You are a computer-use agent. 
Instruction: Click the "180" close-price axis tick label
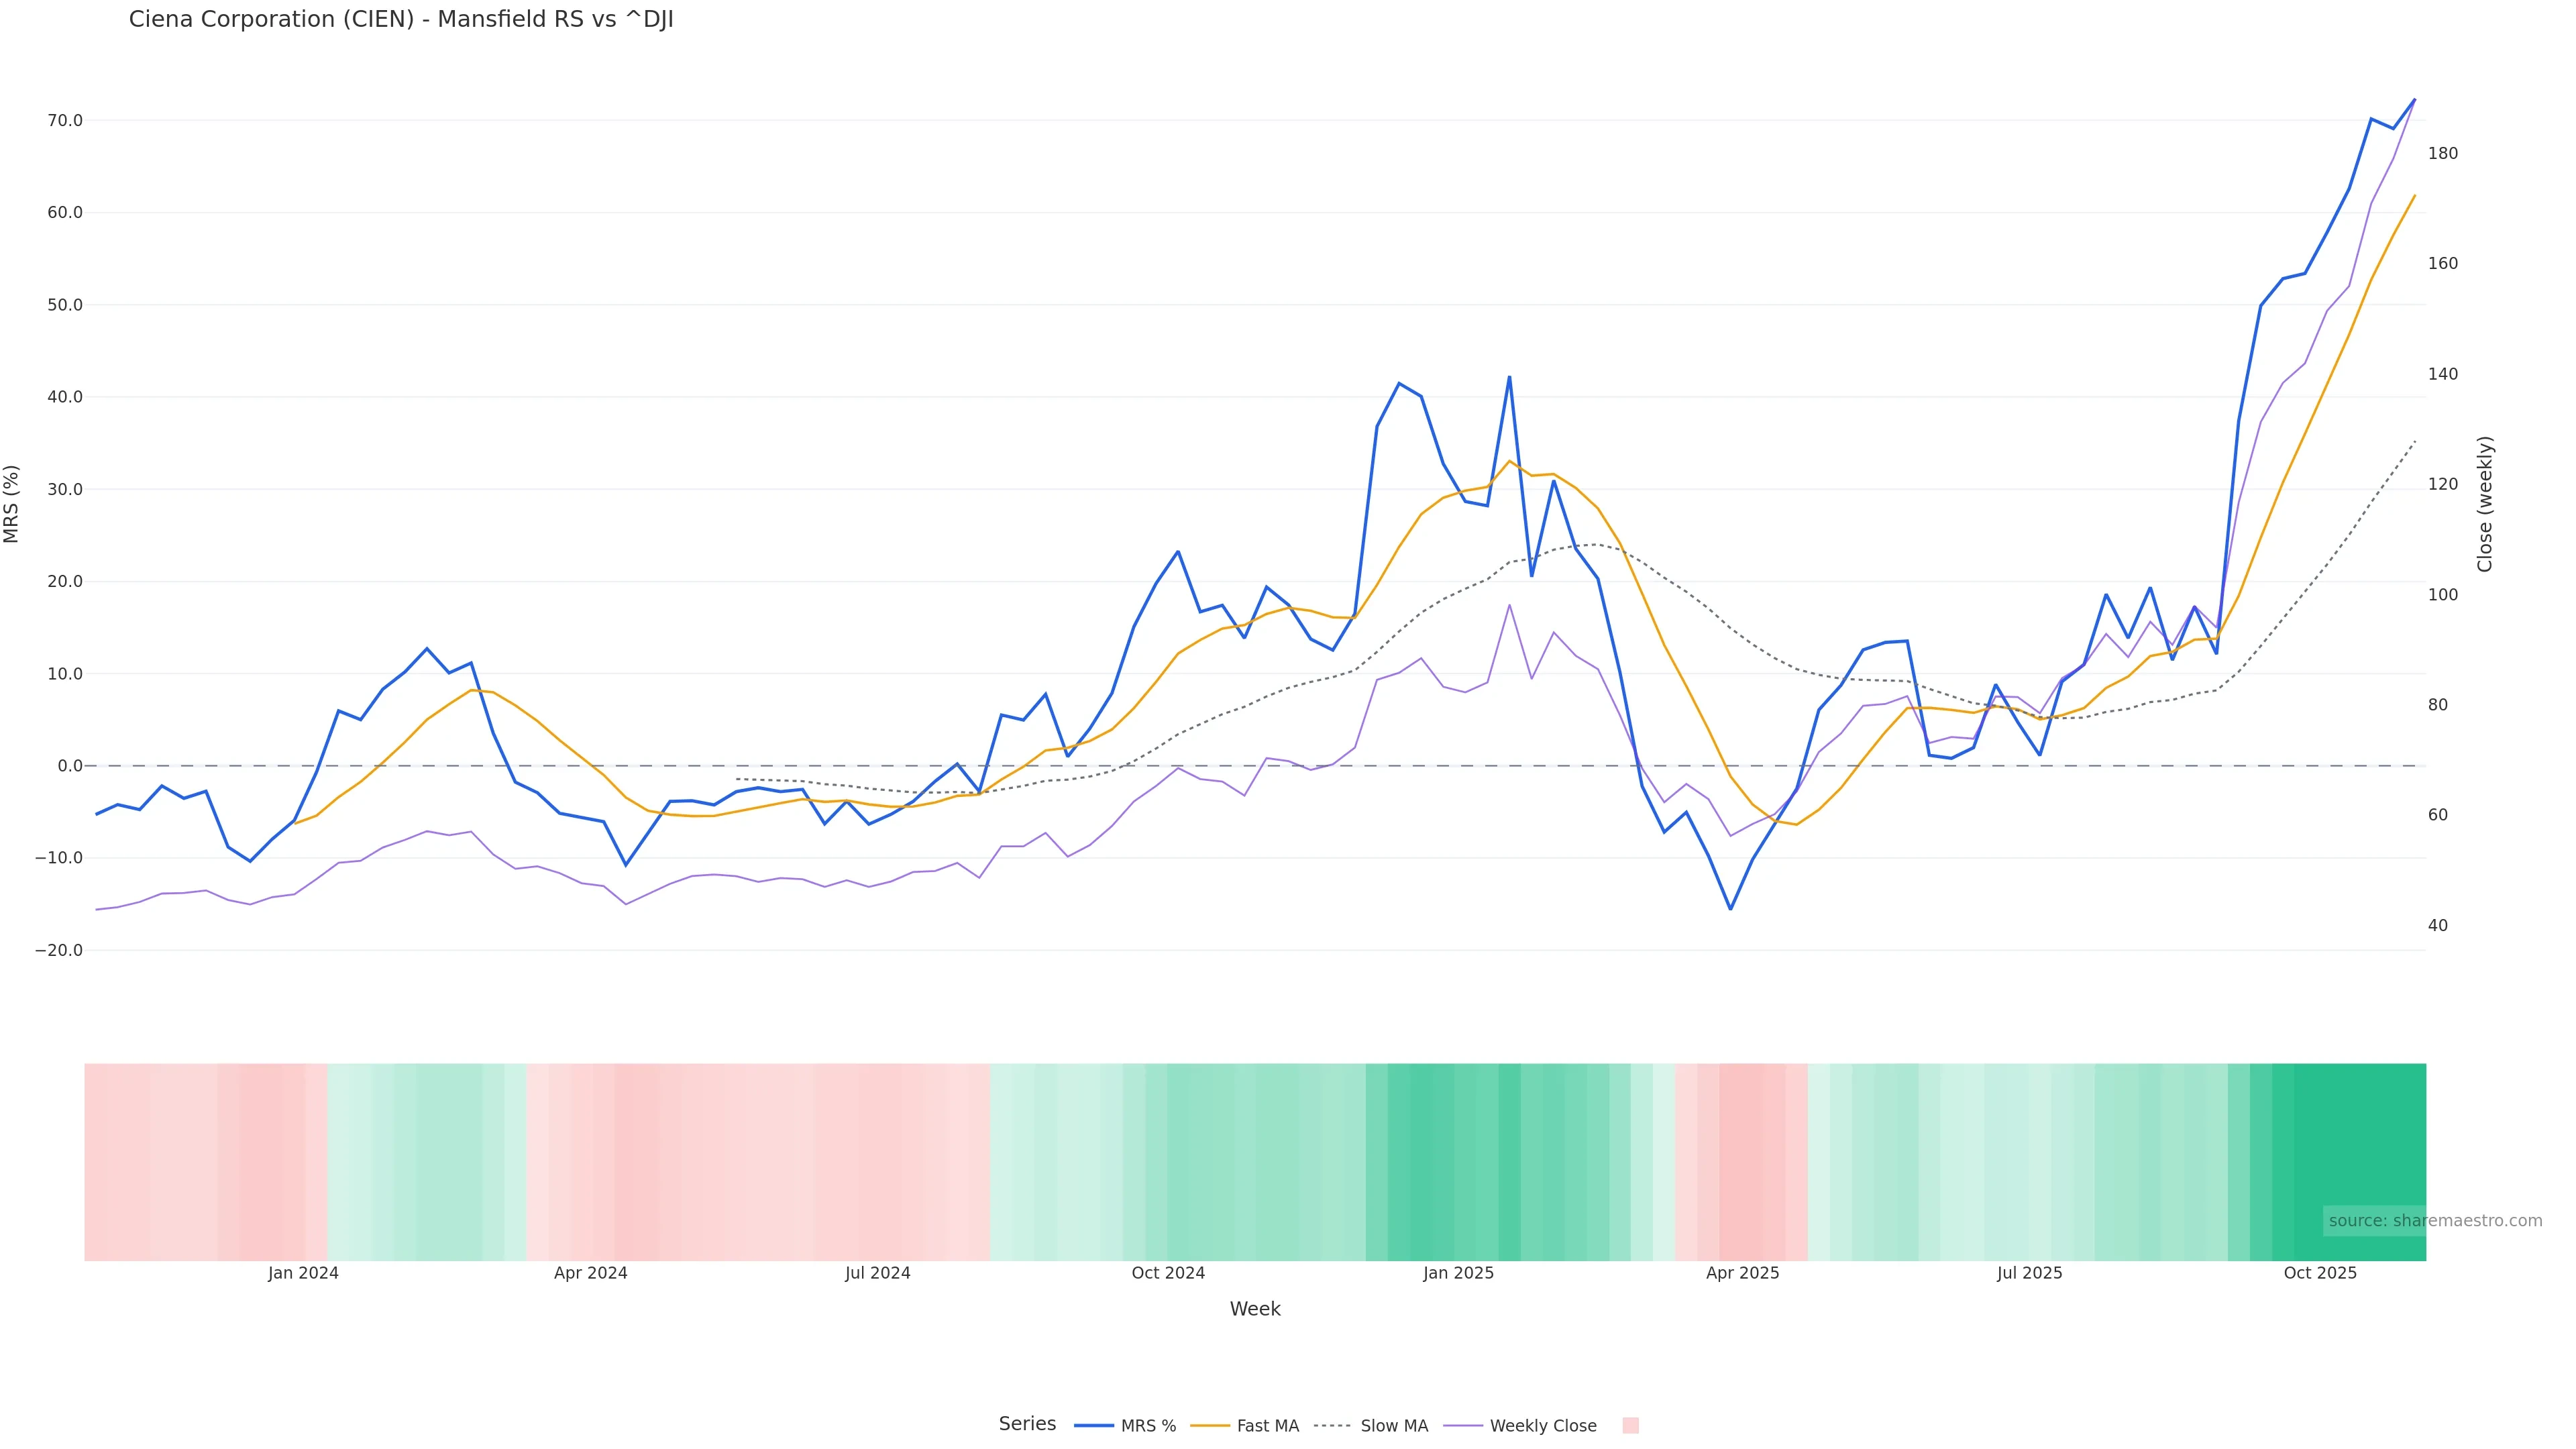(x=2443, y=154)
